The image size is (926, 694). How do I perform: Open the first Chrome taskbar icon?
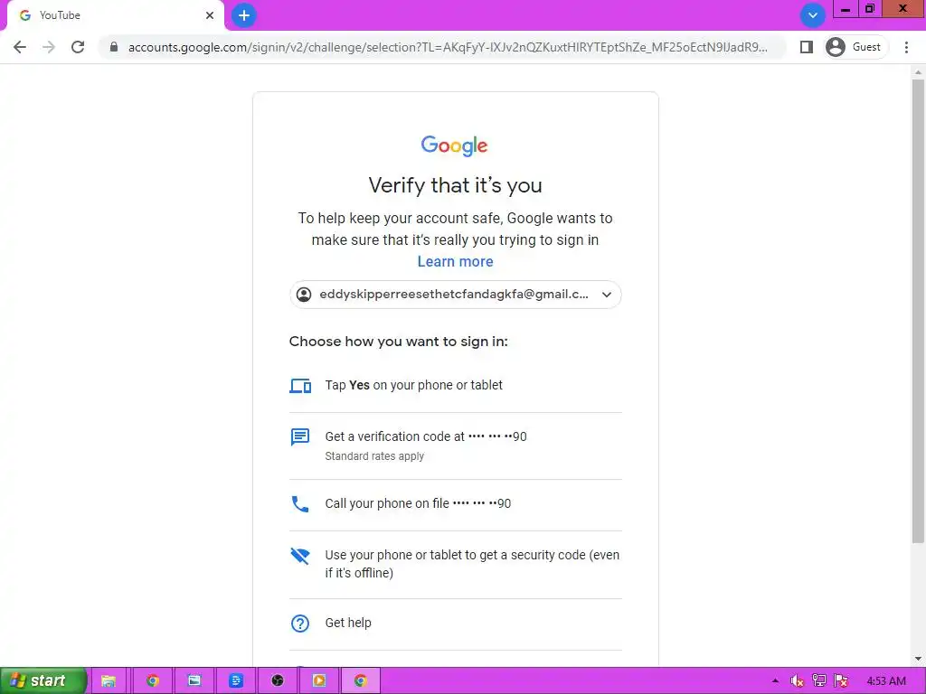pyautogui.click(x=152, y=681)
